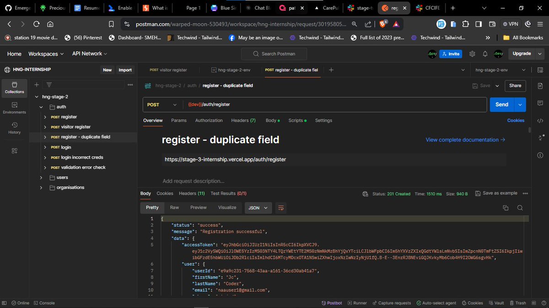Viewport: 549px width, 308px height.
Task: Open the collection filter icon
Action: [49, 84]
